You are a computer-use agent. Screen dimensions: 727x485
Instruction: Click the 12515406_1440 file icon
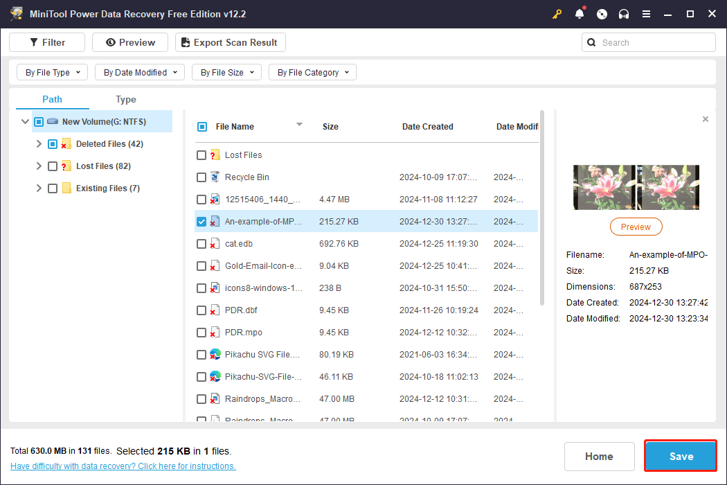click(x=215, y=200)
